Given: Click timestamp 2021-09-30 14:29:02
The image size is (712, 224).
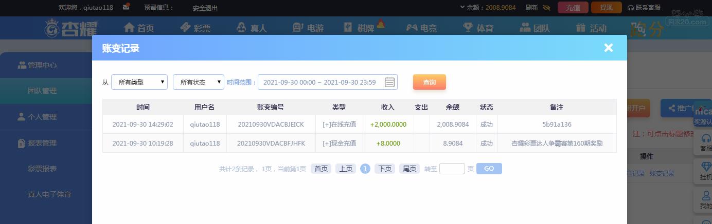Looking at the screenshot, I should [x=143, y=124].
